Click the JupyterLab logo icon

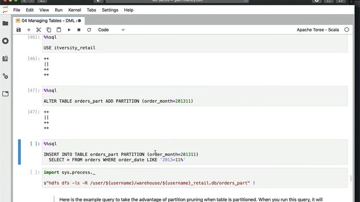pyautogui.click(x=5, y=10)
